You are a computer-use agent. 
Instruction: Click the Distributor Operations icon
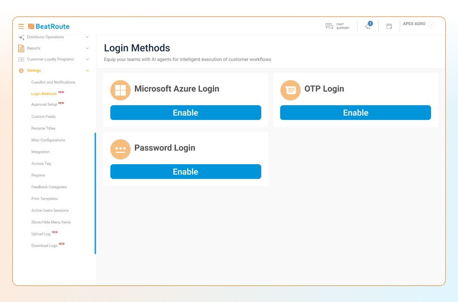21,37
